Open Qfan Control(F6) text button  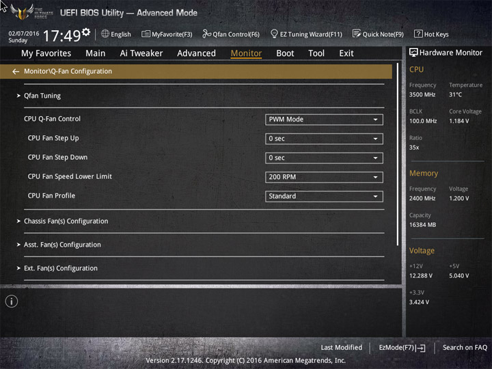tap(236, 34)
